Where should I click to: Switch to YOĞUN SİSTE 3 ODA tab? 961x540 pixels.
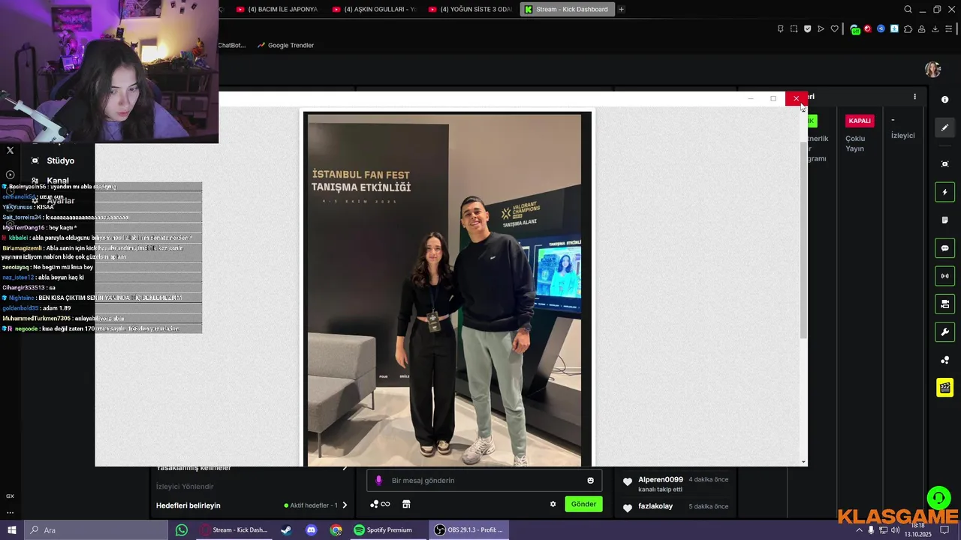(470, 9)
